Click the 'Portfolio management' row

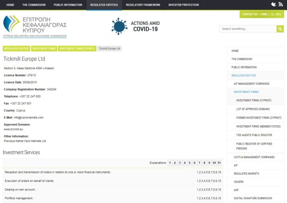pos(113,198)
